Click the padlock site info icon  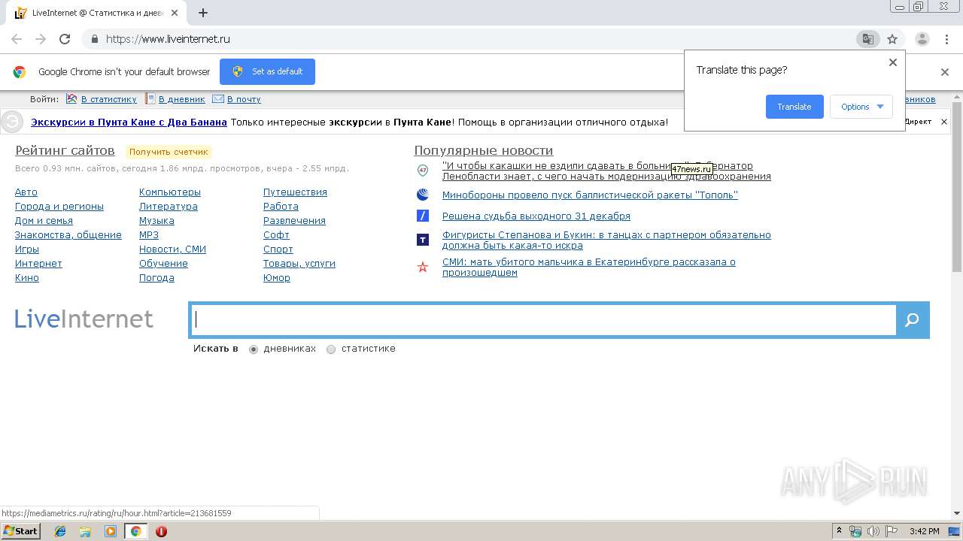click(94, 39)
